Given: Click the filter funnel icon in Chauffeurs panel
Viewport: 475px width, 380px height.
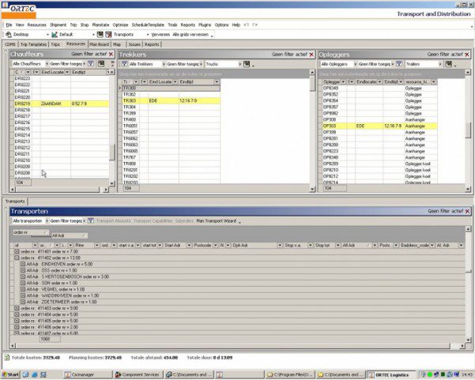Looking at the screenshot, I should 91,63.
